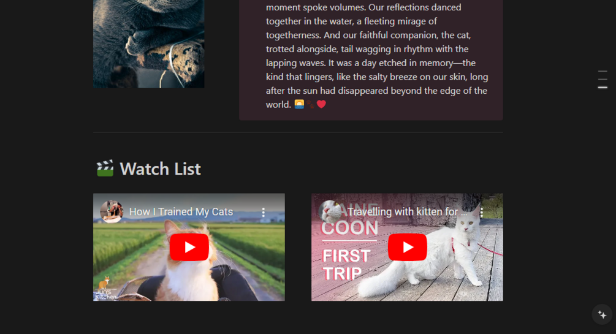616x334 pixels.
Task: Click the red heart emoji in the text
Action: [321, 104]
